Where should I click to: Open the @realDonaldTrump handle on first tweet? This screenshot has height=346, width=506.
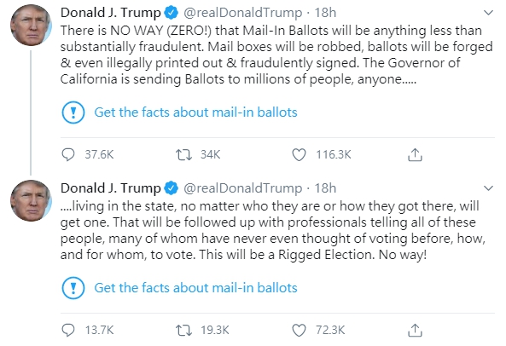pos(242,13)
